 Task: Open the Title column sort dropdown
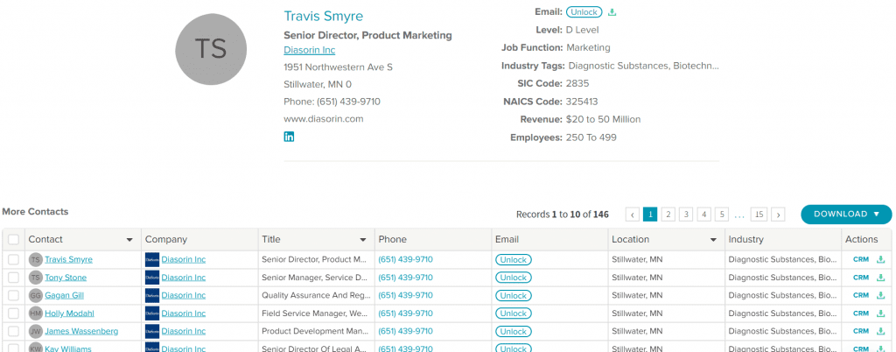point(363,240)
